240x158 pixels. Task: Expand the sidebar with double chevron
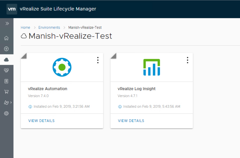point(7,24)
